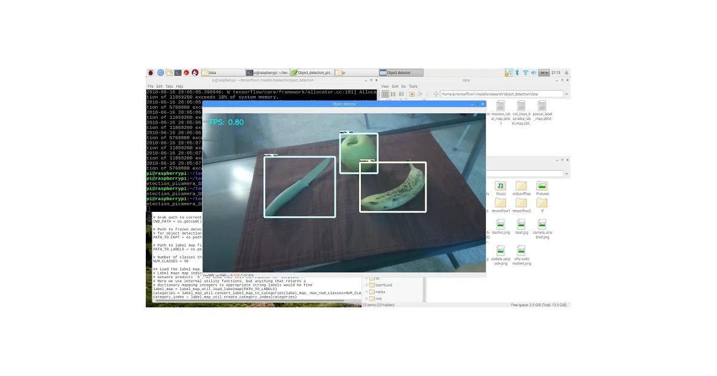Switch data window to icon view
Viewport: 717px width, 376px height.
click(x=385, y=94)
